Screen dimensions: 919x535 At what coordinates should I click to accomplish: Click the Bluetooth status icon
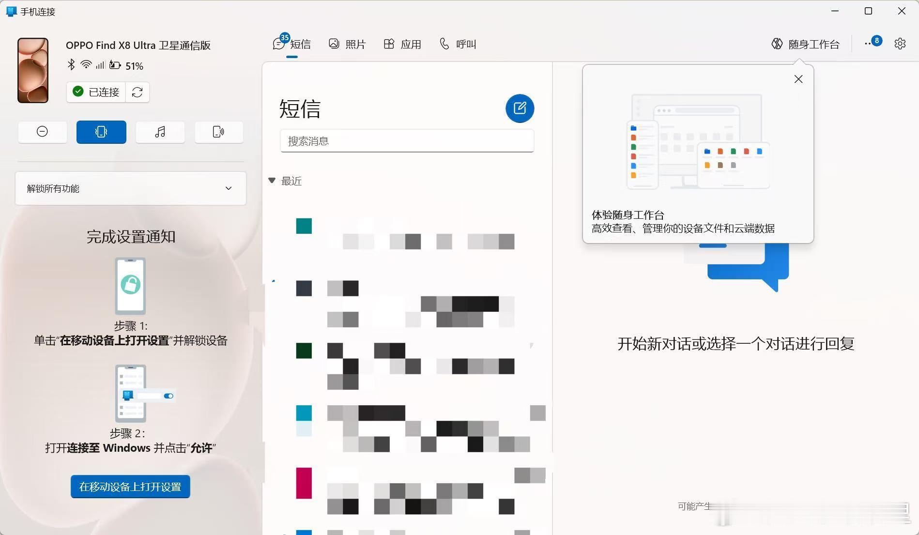[x=71, y=64]
